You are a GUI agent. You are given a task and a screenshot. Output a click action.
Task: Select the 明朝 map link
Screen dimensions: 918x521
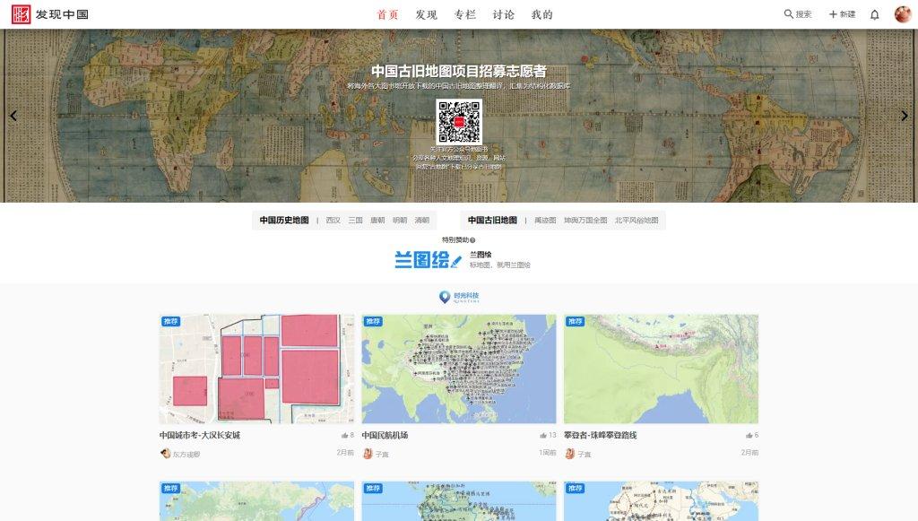[400, 220]
